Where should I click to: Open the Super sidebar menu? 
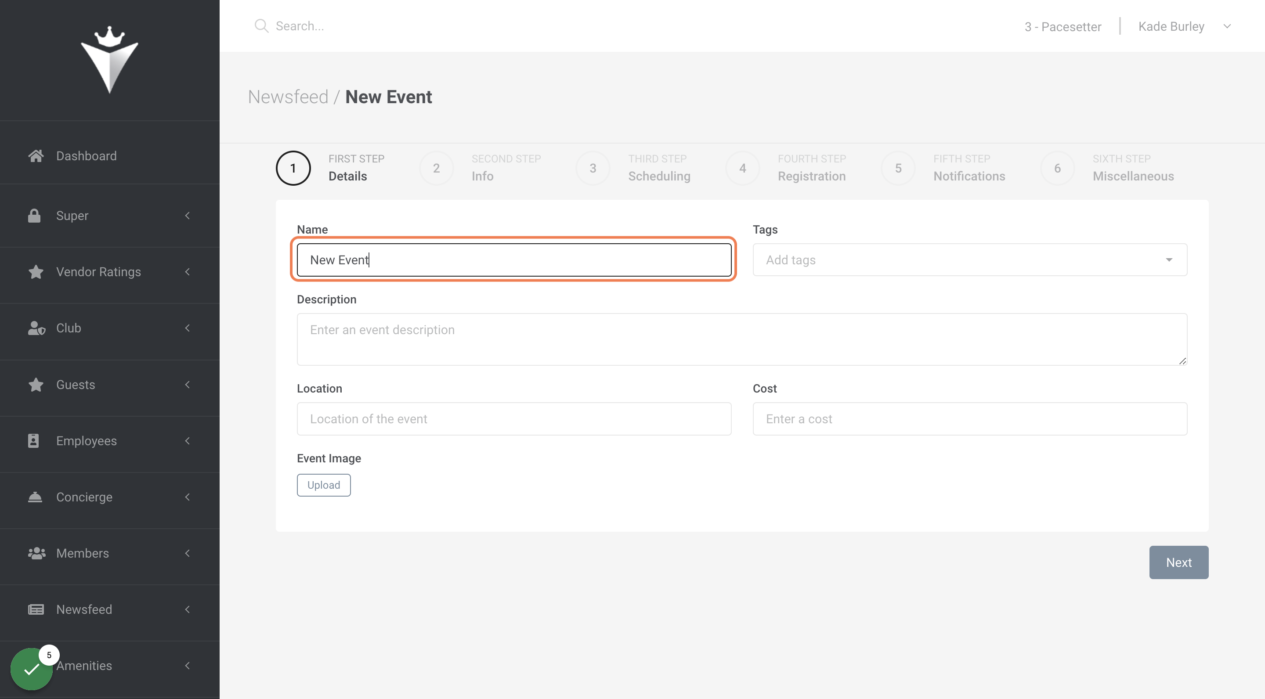[x=109, y=216]
